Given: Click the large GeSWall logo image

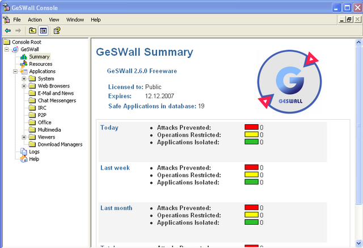Looking at the screenshot, I should (289, 82).
